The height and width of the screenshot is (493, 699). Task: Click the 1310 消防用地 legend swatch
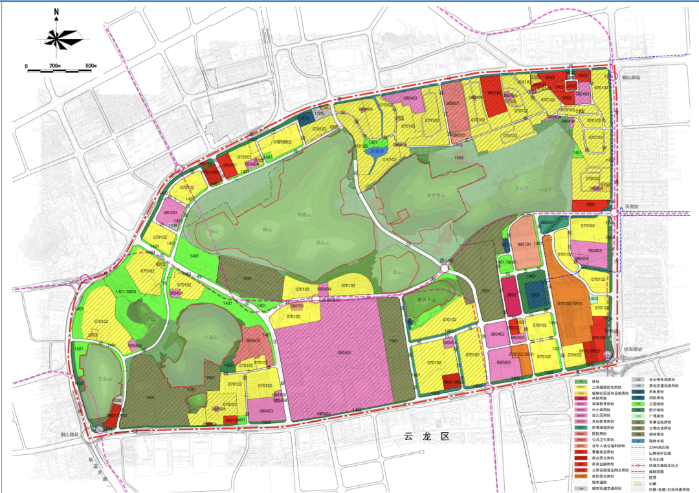(638, 398)
